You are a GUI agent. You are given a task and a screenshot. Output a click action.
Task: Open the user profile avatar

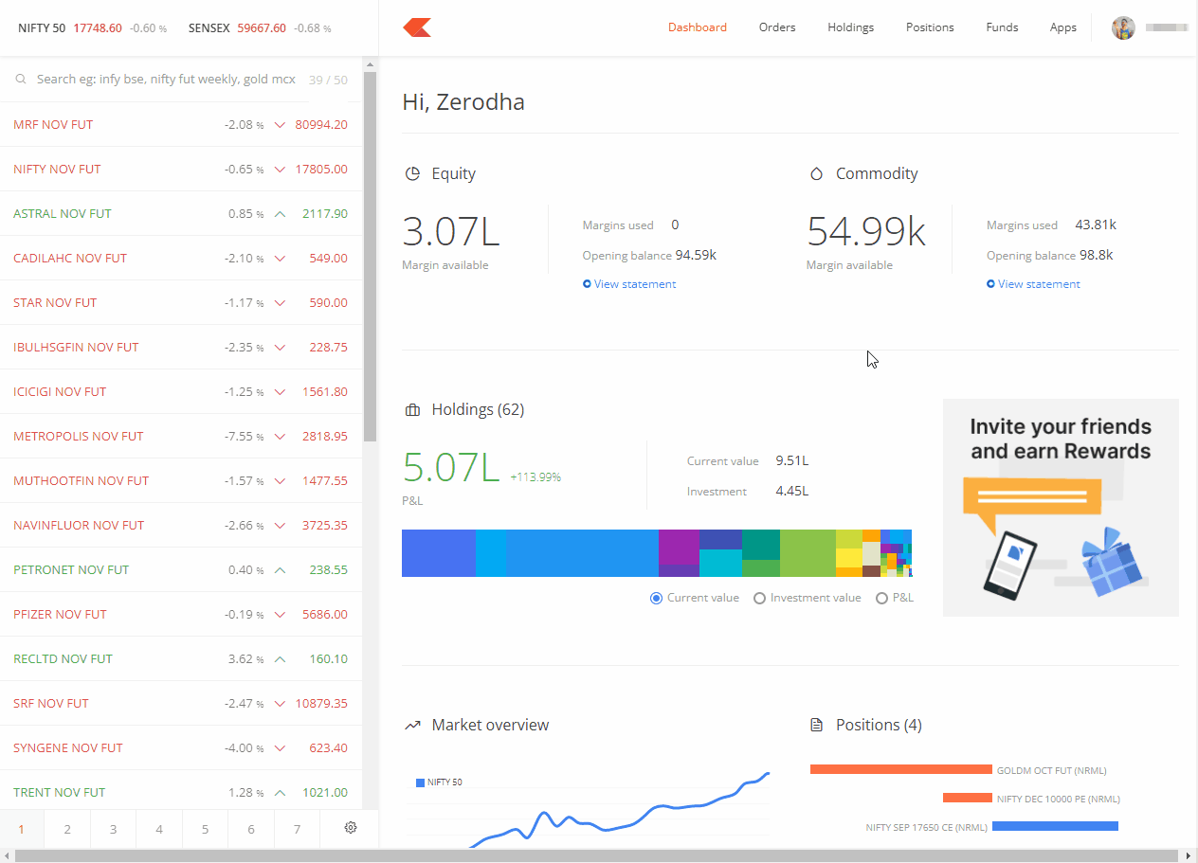pos(1123,27)
